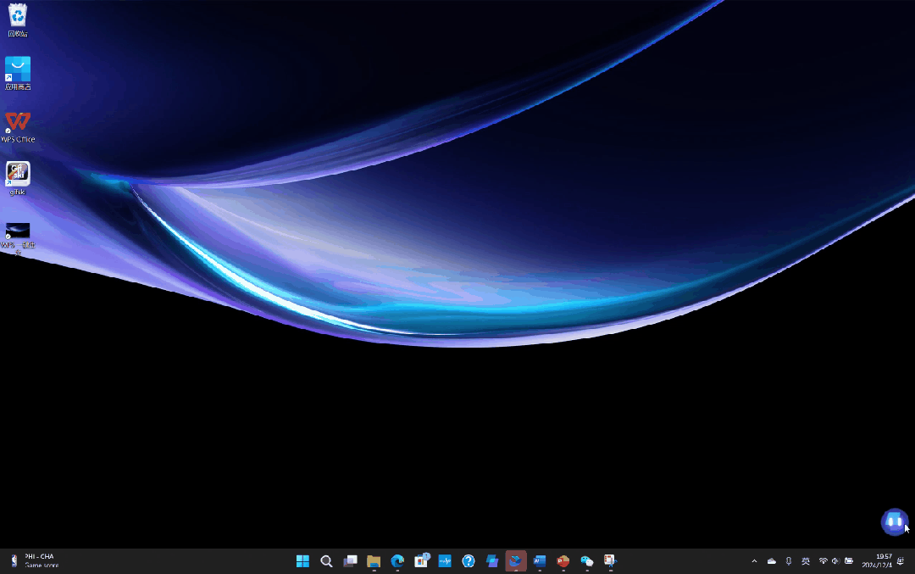915x574 pixels.
Task: Open the blue mySQL-style tile app on taskbar
Action: coord(445,561)
